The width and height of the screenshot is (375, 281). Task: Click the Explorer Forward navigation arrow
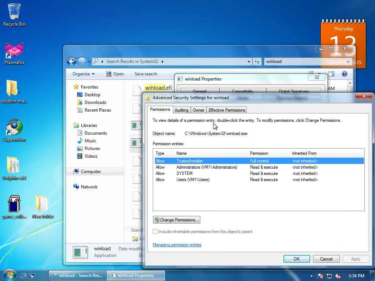[x=82, y=61]
